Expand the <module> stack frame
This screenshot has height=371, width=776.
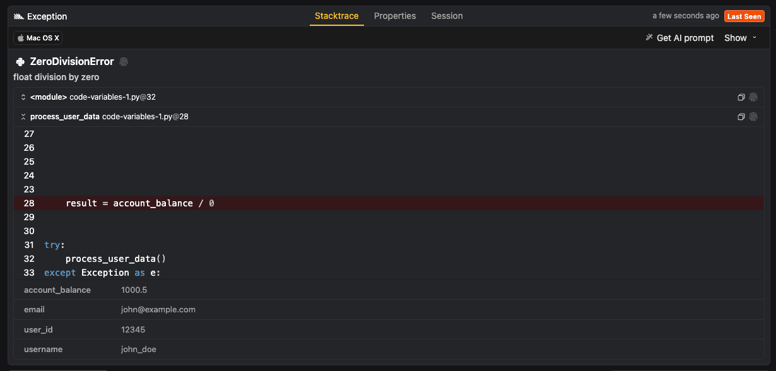(23, 97)
